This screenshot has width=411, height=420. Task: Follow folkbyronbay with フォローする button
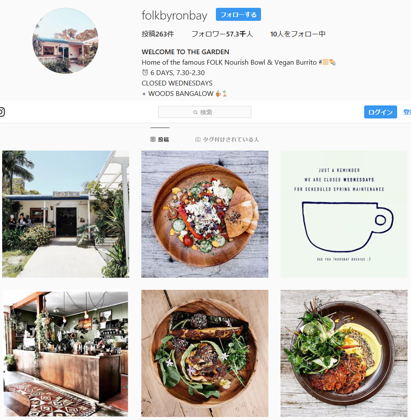click(238, 14)
